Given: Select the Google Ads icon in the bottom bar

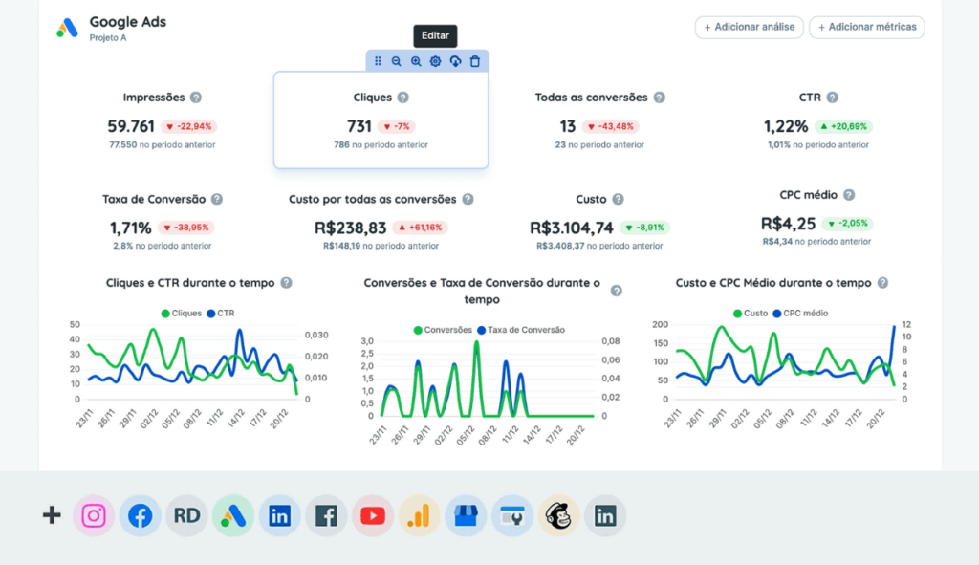Looking at the screenshot, I should (x=232, y=515).
